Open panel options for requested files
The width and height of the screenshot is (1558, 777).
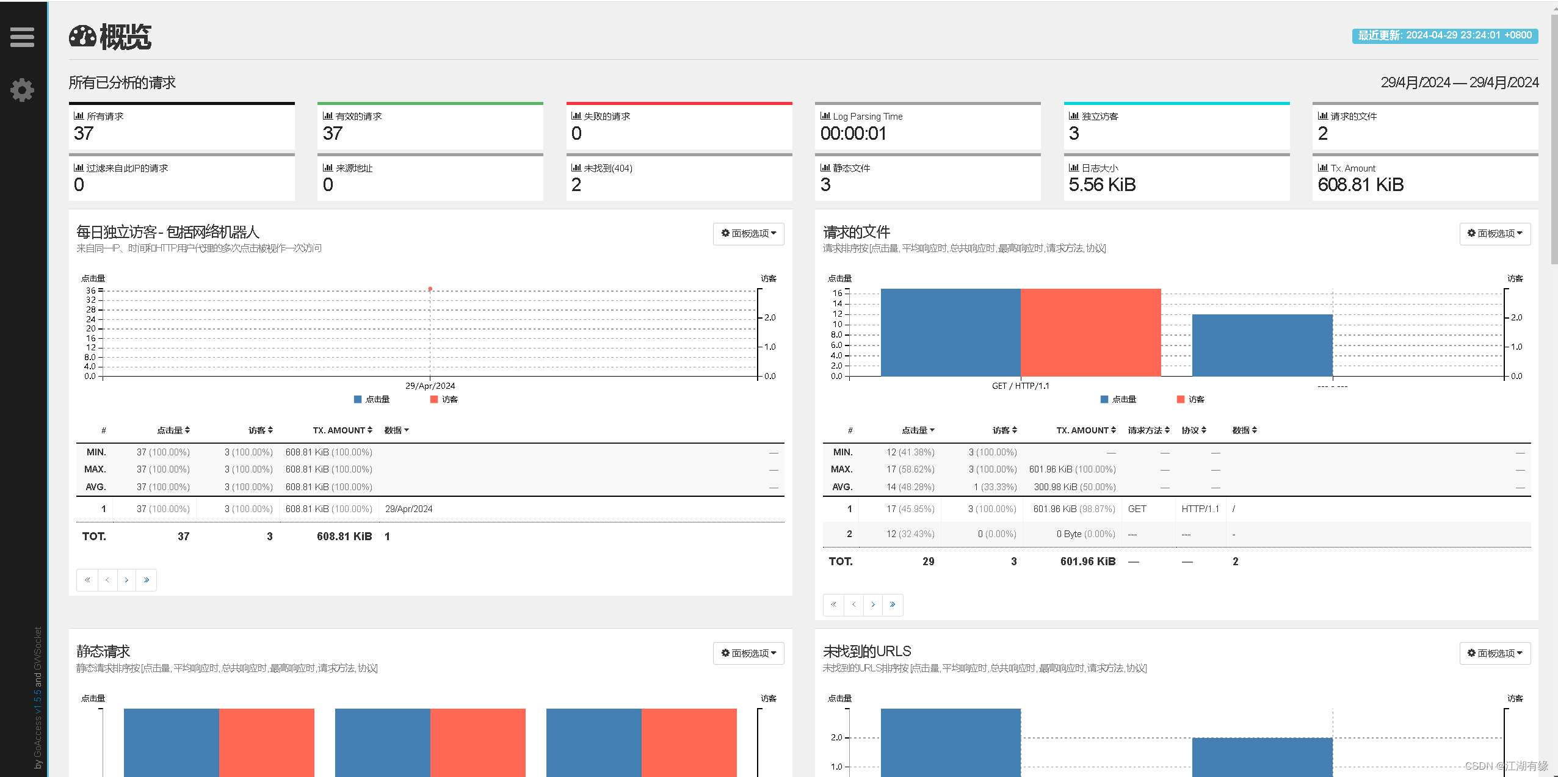pyautogui.click(x=1495, y=234)
